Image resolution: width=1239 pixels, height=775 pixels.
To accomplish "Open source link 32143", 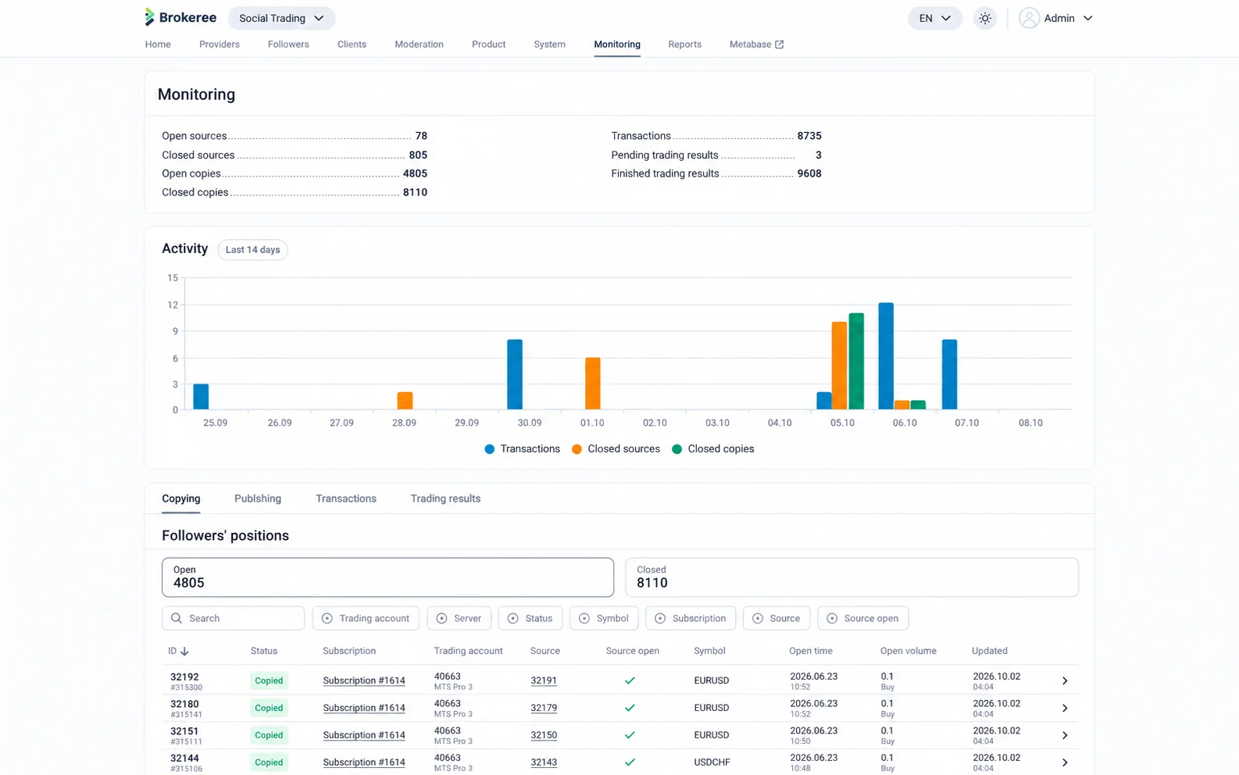I will pos(544,762).
